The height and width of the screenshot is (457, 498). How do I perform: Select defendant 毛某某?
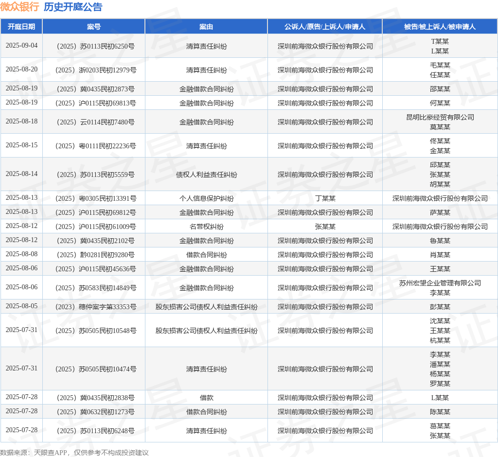point(440,65)
